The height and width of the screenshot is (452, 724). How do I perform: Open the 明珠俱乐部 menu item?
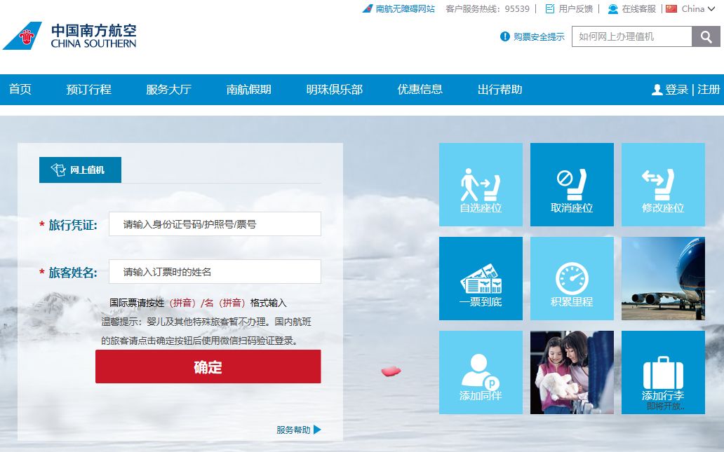(334, 90)
